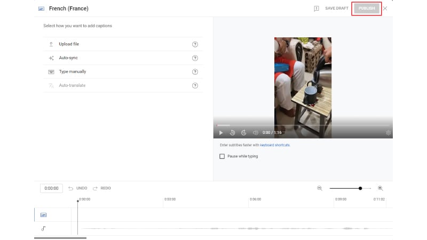Image resolution: width=427 pixels, height=240 pixels.
Task: Click the 0:09:00 timeline mark
Action: coord(341,199)
